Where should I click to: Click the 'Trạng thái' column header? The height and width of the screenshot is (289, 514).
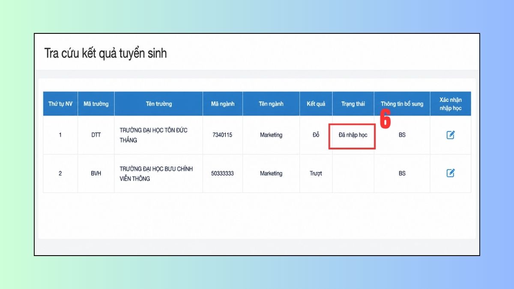click(x=353, y=104)
